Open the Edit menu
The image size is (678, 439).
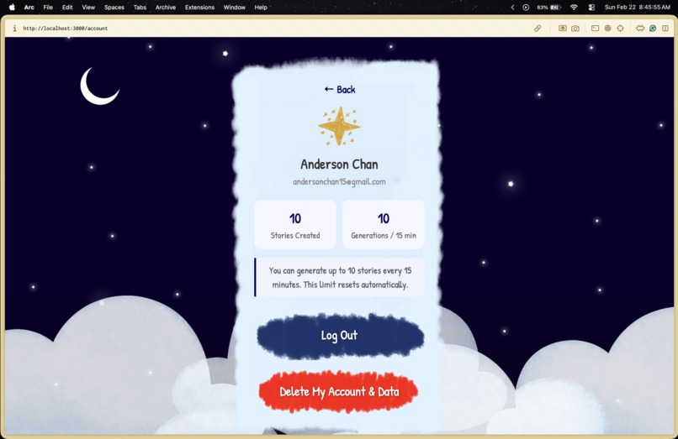[x=67, y=8]
